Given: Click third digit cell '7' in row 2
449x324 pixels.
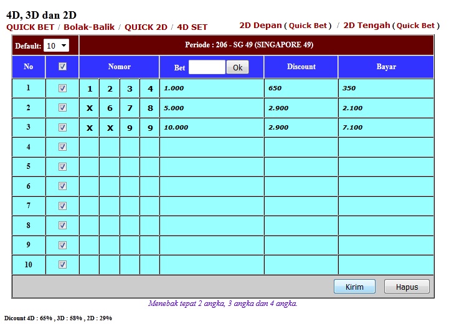Looking at the screenshot, I should point(130,108).
